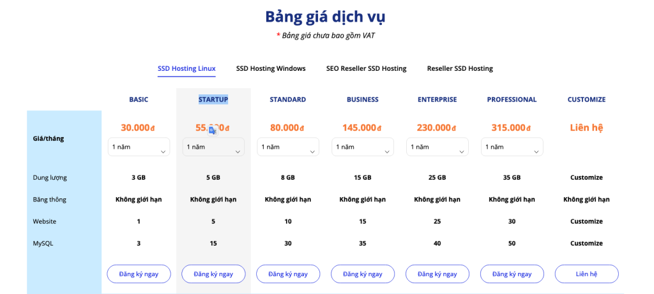
Task: Open the SEO Reseller SSD Hosting tab
Action: click(x=366, y=68)
